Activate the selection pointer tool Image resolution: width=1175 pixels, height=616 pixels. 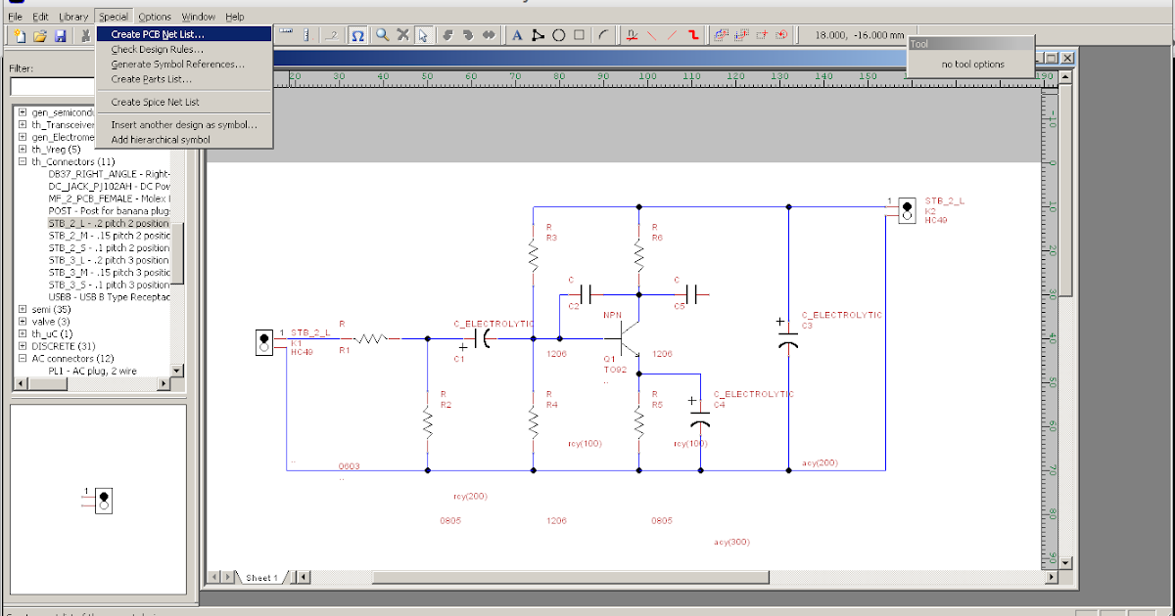click(x=424, y=35)
